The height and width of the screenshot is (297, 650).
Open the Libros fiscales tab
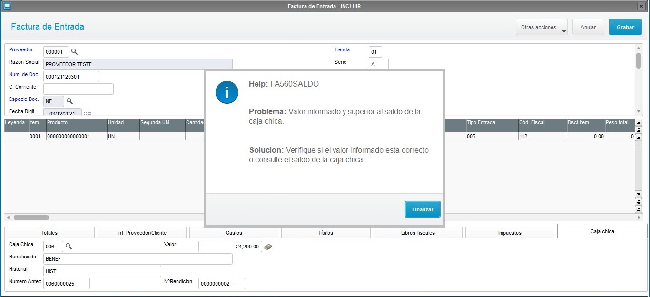[x=418, y=233]
